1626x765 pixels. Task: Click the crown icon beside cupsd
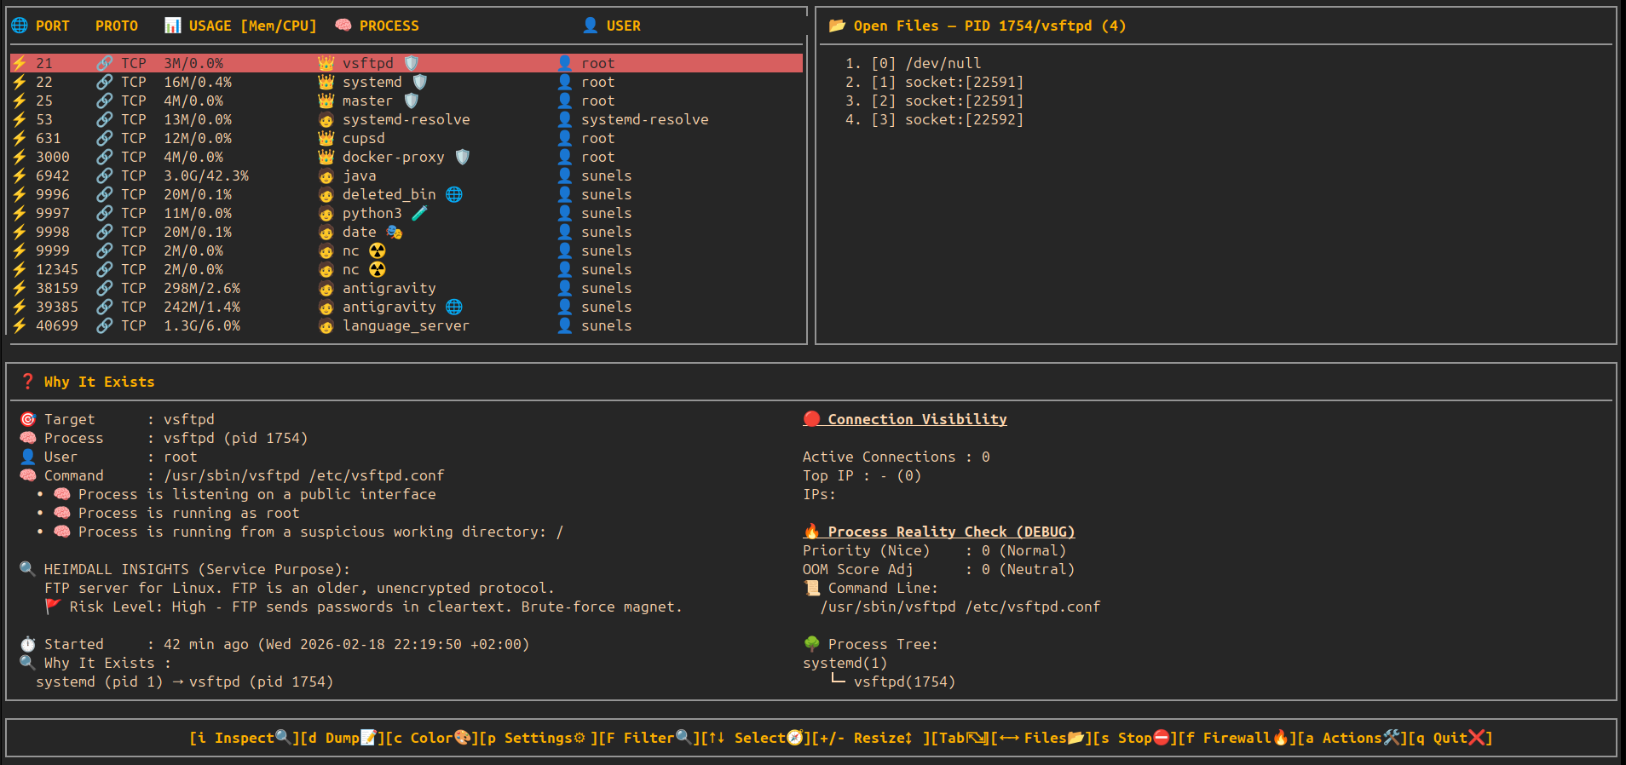point(326,138)
